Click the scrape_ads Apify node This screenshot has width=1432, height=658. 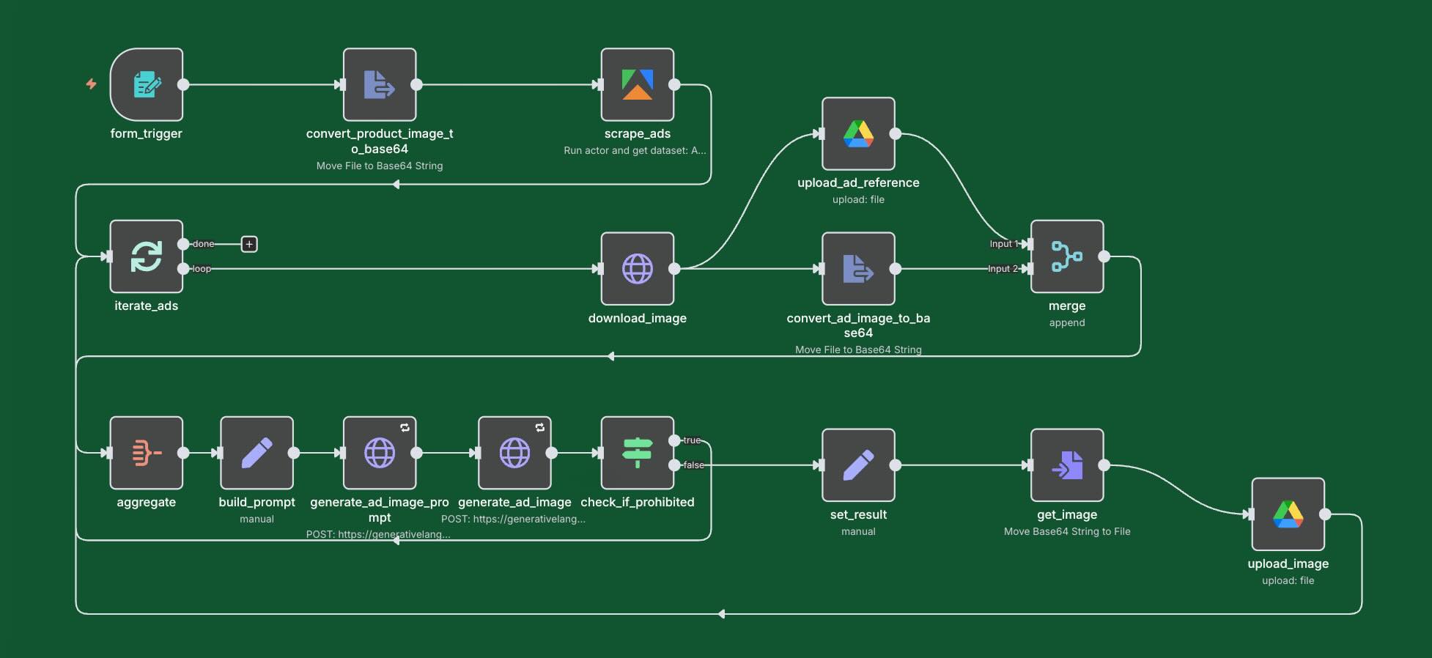point(637,85)
